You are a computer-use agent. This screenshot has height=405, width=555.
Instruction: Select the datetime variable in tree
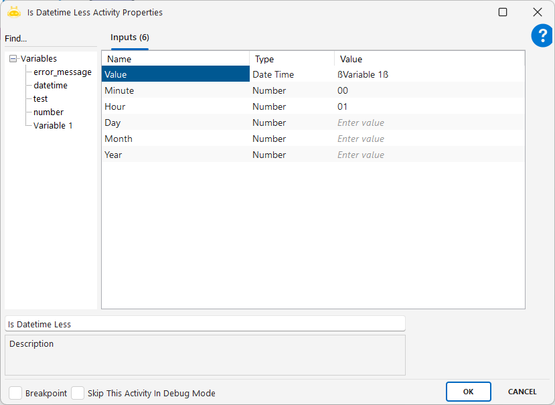pos(50,86)
